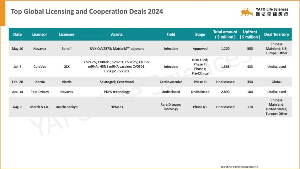
Task: Click the Daiichi Sankyo licensee cell
Action: point(67,107)
